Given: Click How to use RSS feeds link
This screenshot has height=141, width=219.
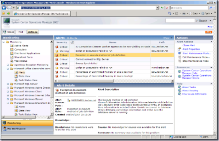Looking at the screenshot, I should point(194,94).
